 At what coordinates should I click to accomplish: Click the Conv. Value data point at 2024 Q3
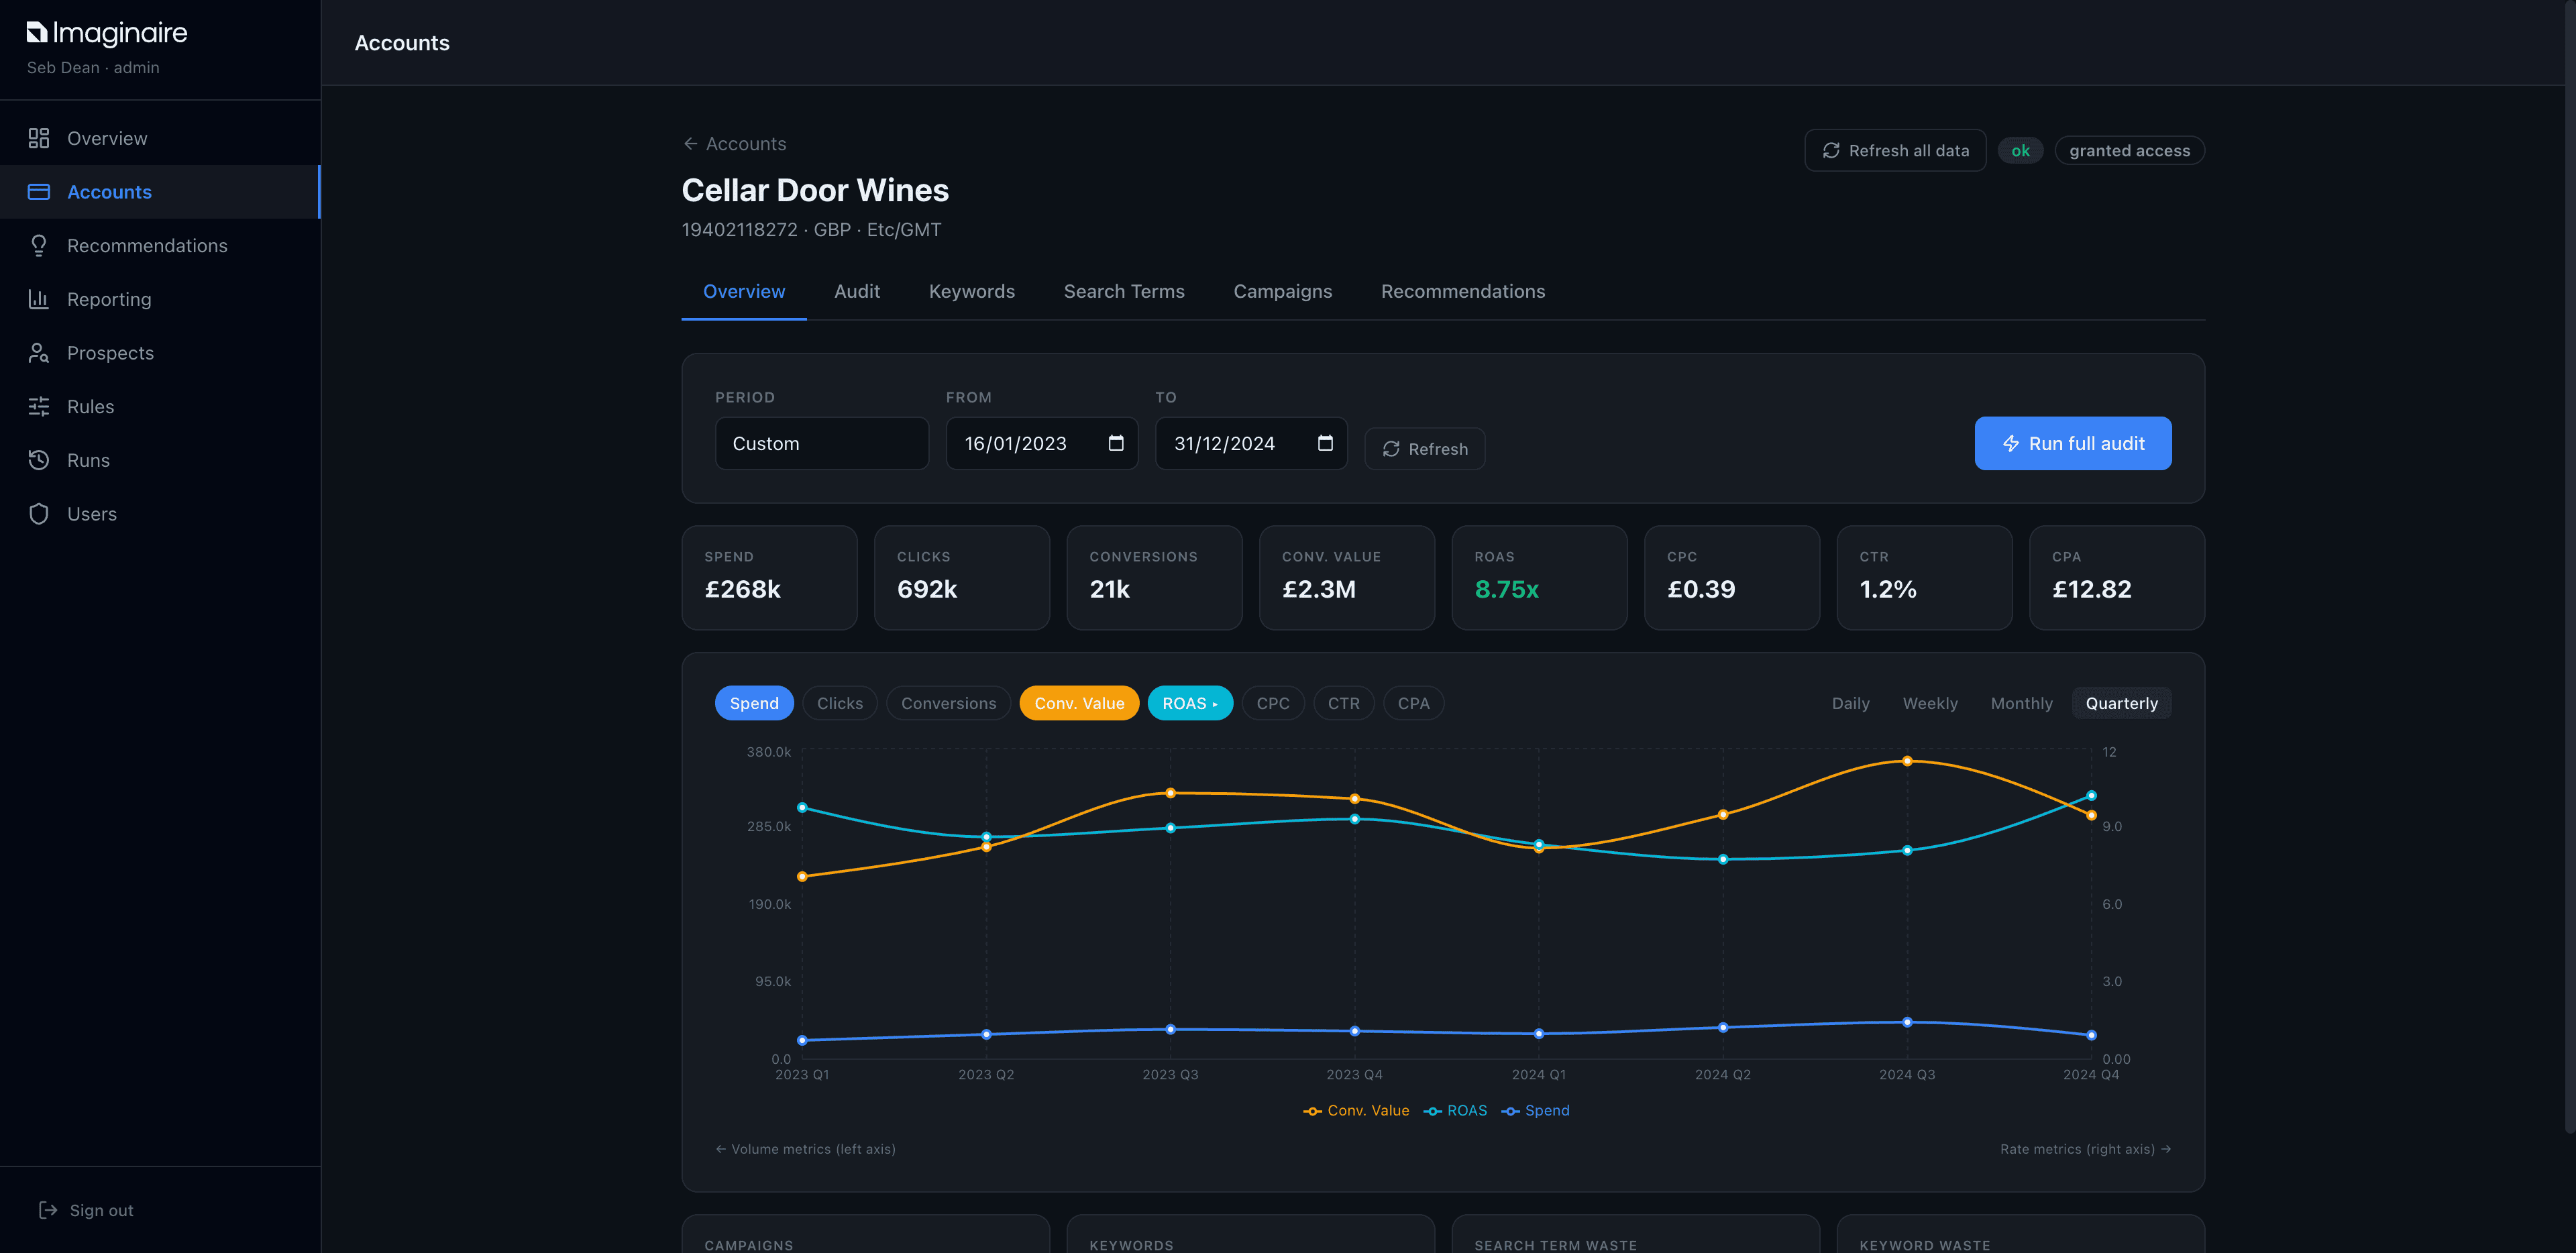[1907, 761]
